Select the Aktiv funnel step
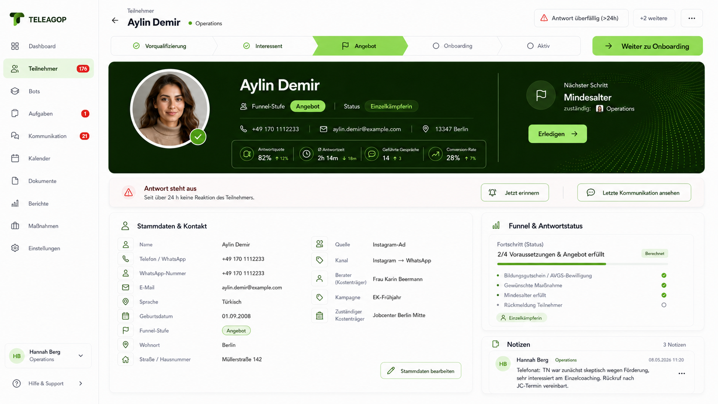The image size is (718, 404). (x=538, y=46)
